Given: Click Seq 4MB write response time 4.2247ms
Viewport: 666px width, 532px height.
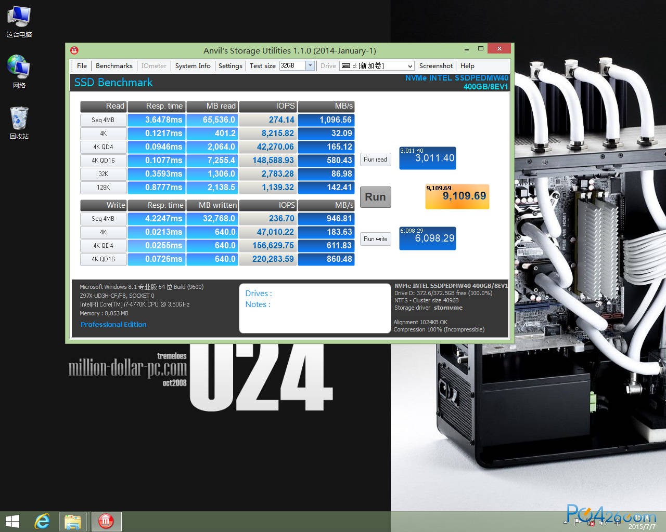Looking at the screenshot, I should tap(156, 219).
